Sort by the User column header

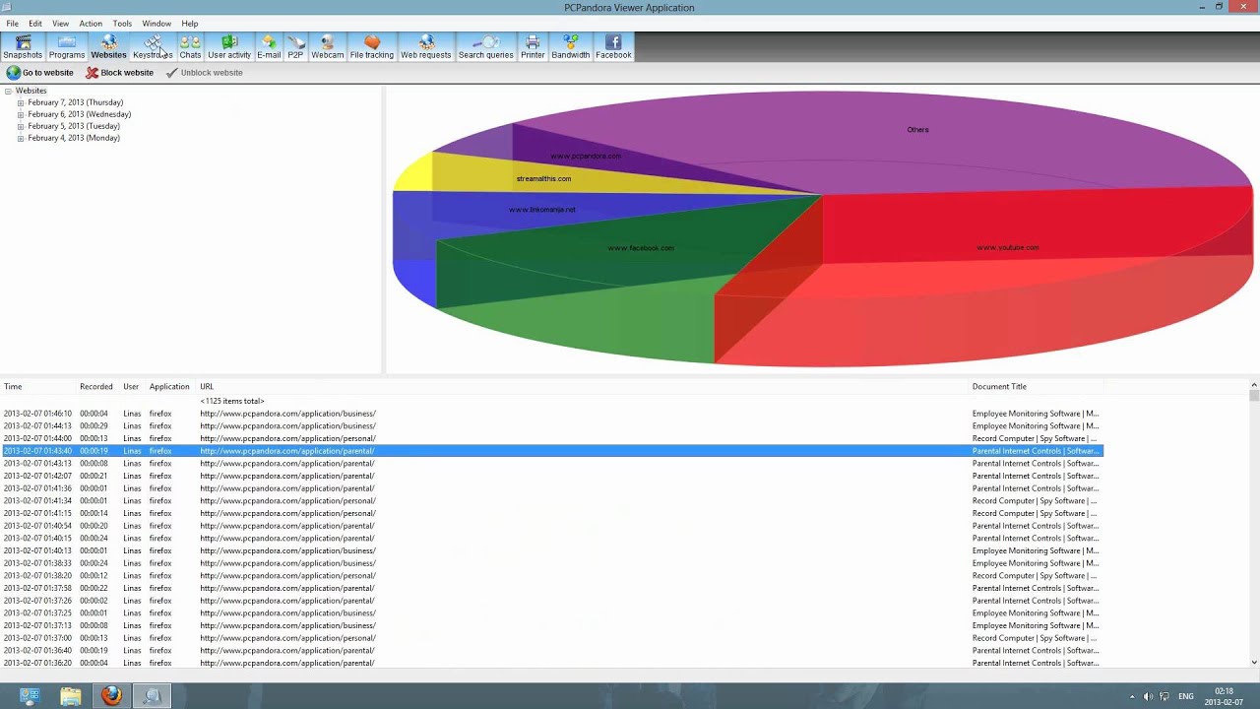tap(131, 387)
